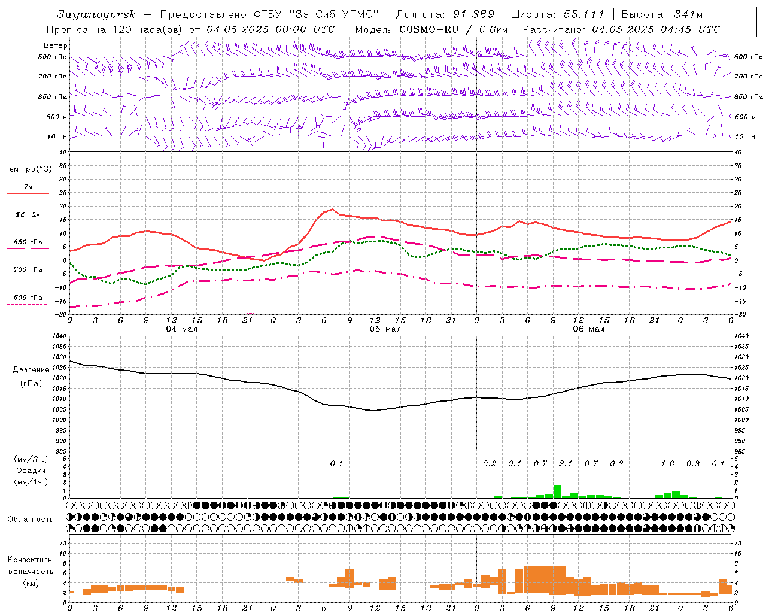Select '700 гПа' in the temperature legend
Screen dimensions: 766x613
click(x=28, y=269)
